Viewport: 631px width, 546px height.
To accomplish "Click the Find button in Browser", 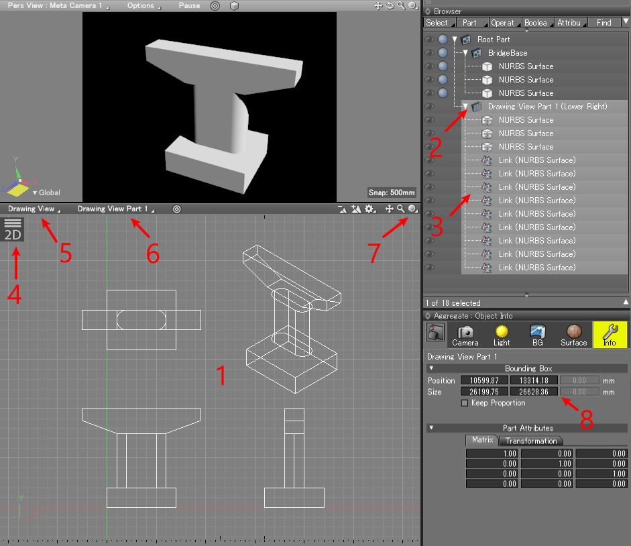I will 604,23.
